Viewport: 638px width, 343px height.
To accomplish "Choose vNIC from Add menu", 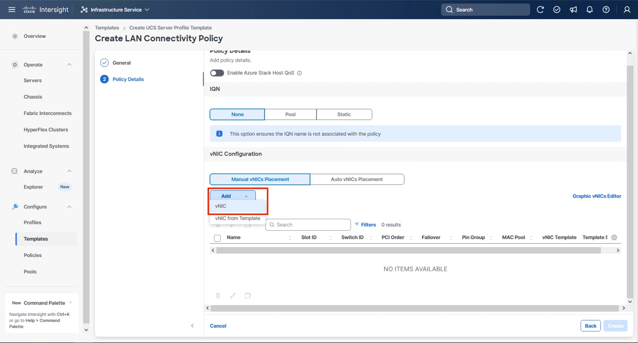I will point(237,206).
